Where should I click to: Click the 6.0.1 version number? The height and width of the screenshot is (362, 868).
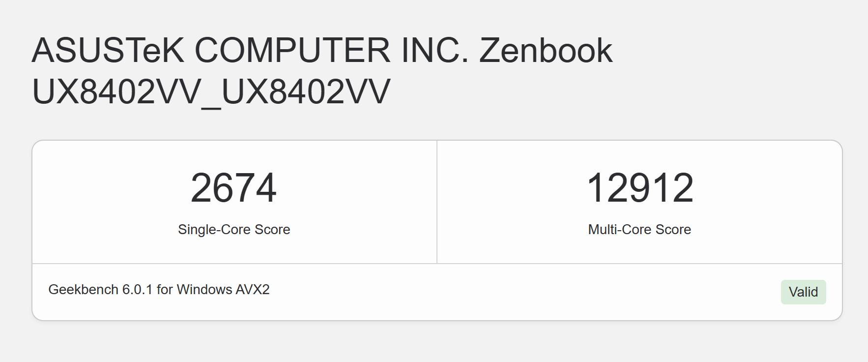pyautogui.click(x=138, y=289)
